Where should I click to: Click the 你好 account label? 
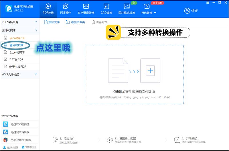[x=194, y=11]
